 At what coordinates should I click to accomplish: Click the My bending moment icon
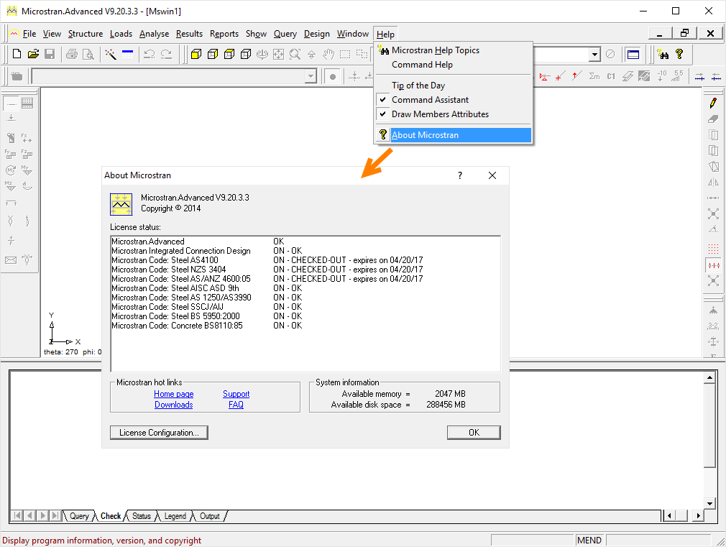tap(27, 170)
